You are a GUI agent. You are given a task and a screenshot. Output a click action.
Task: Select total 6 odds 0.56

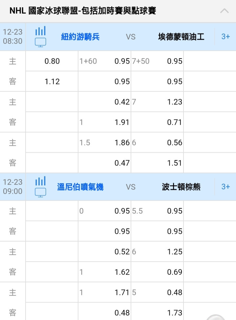point(157,143)
